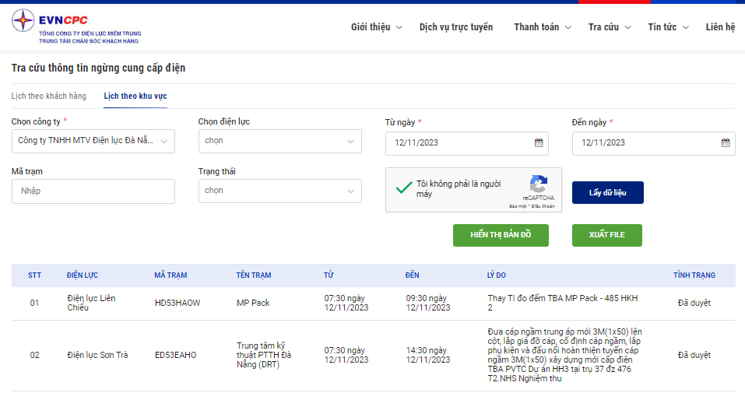
Task: Select 'Thay TI đo đếm TBA MP Pack' reason
Action: [x=563, y=303]
